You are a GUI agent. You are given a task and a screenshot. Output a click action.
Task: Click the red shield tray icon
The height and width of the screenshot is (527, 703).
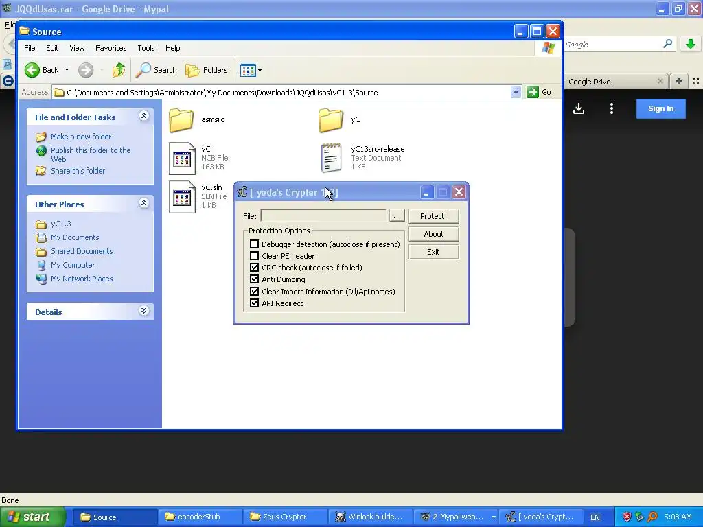coord(627,517)
